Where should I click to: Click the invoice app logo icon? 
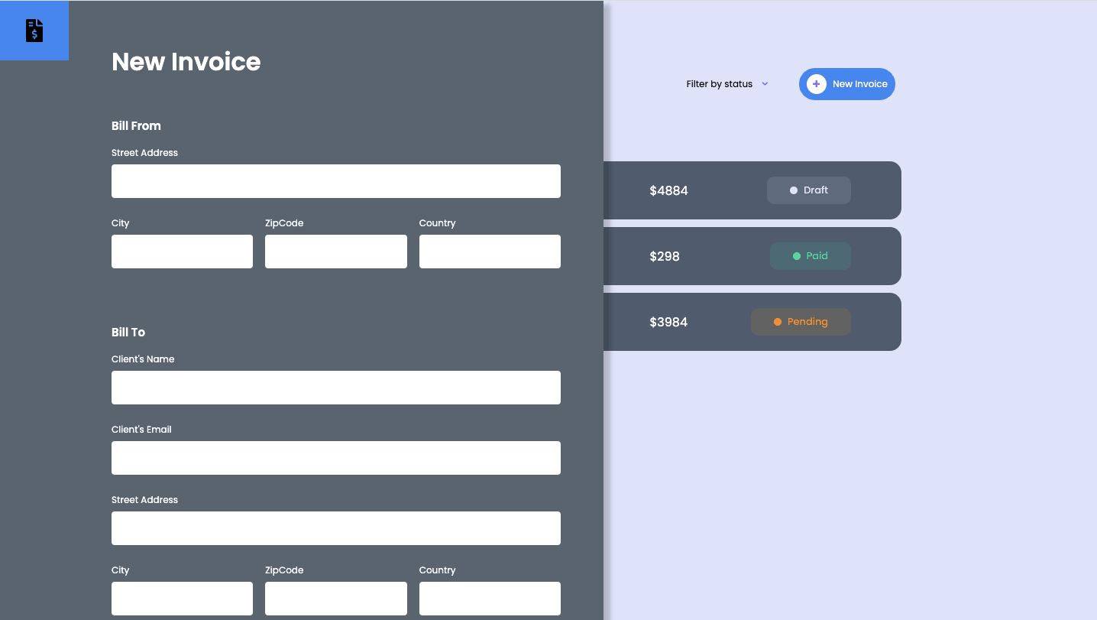pos(34,31)
